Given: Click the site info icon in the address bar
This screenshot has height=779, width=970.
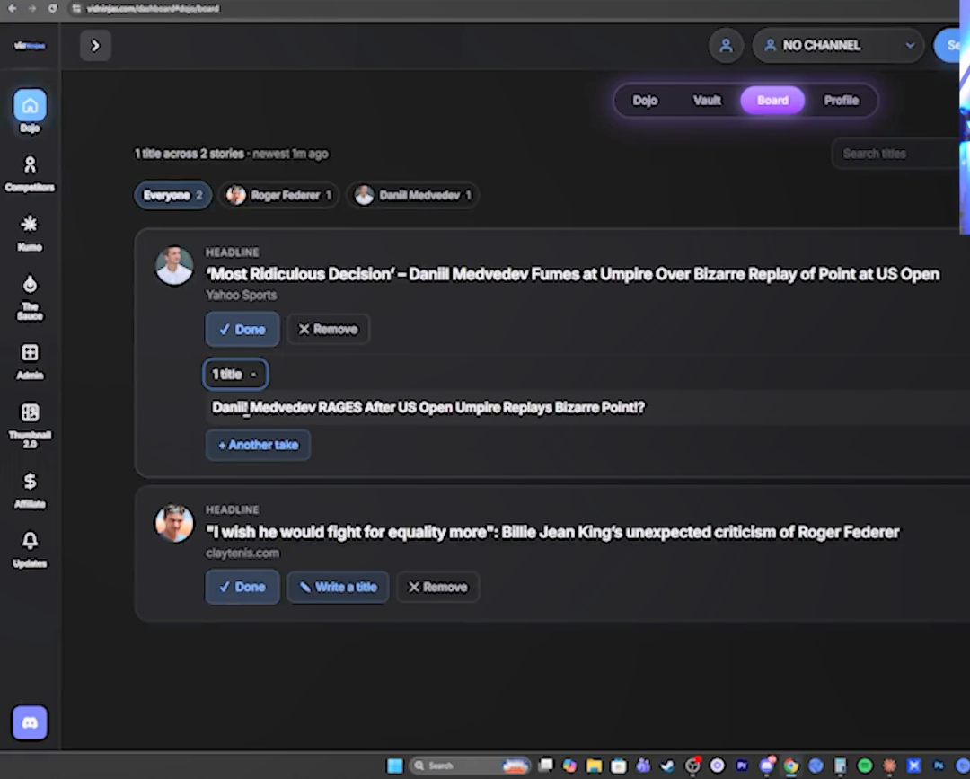Looking at the screenshot, I should (76, 9).
